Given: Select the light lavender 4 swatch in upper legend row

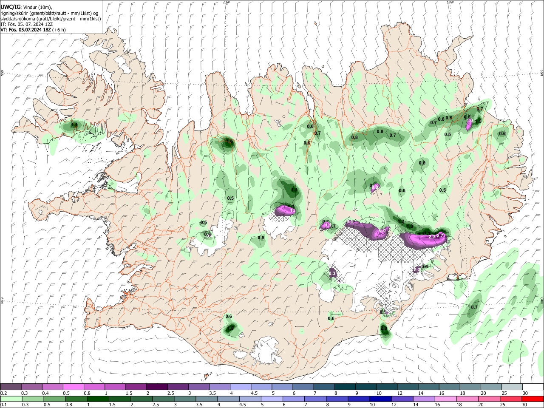Looking at the screenshot, I should click(x=240, y=387).
